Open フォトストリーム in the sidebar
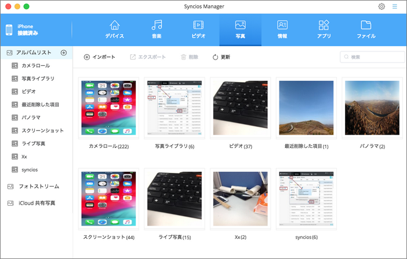 (38, 187)
